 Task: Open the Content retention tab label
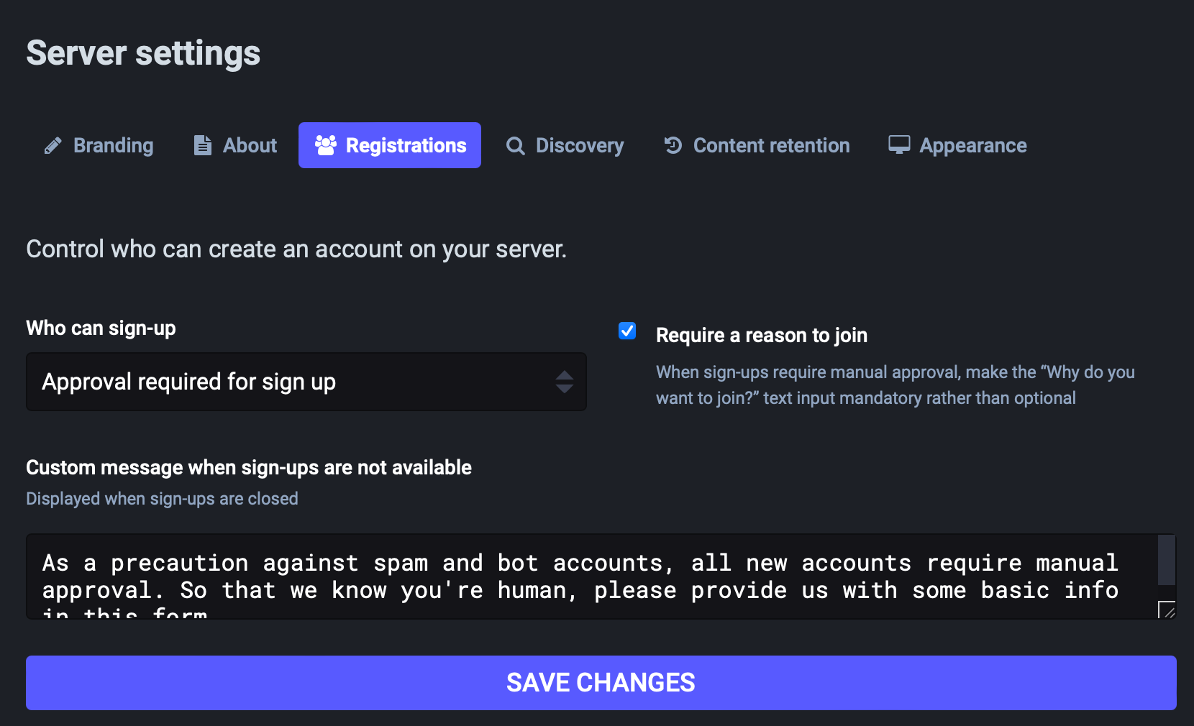(x=771, y=145)
